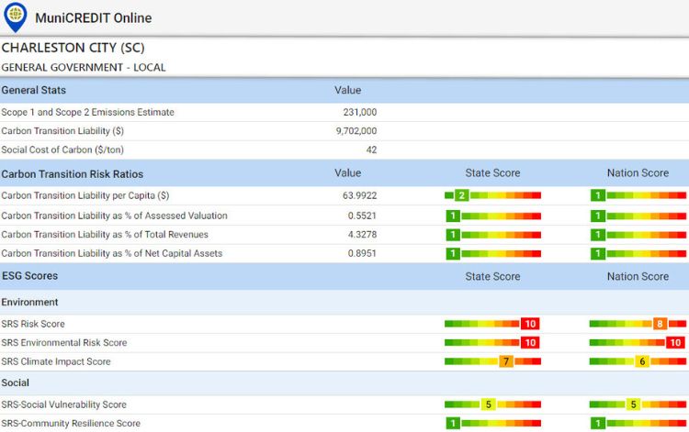Viewport: 689px width, 432px height.
Task: Click SRS Risk Score nation bar showing 8
Action: point(638,324)
